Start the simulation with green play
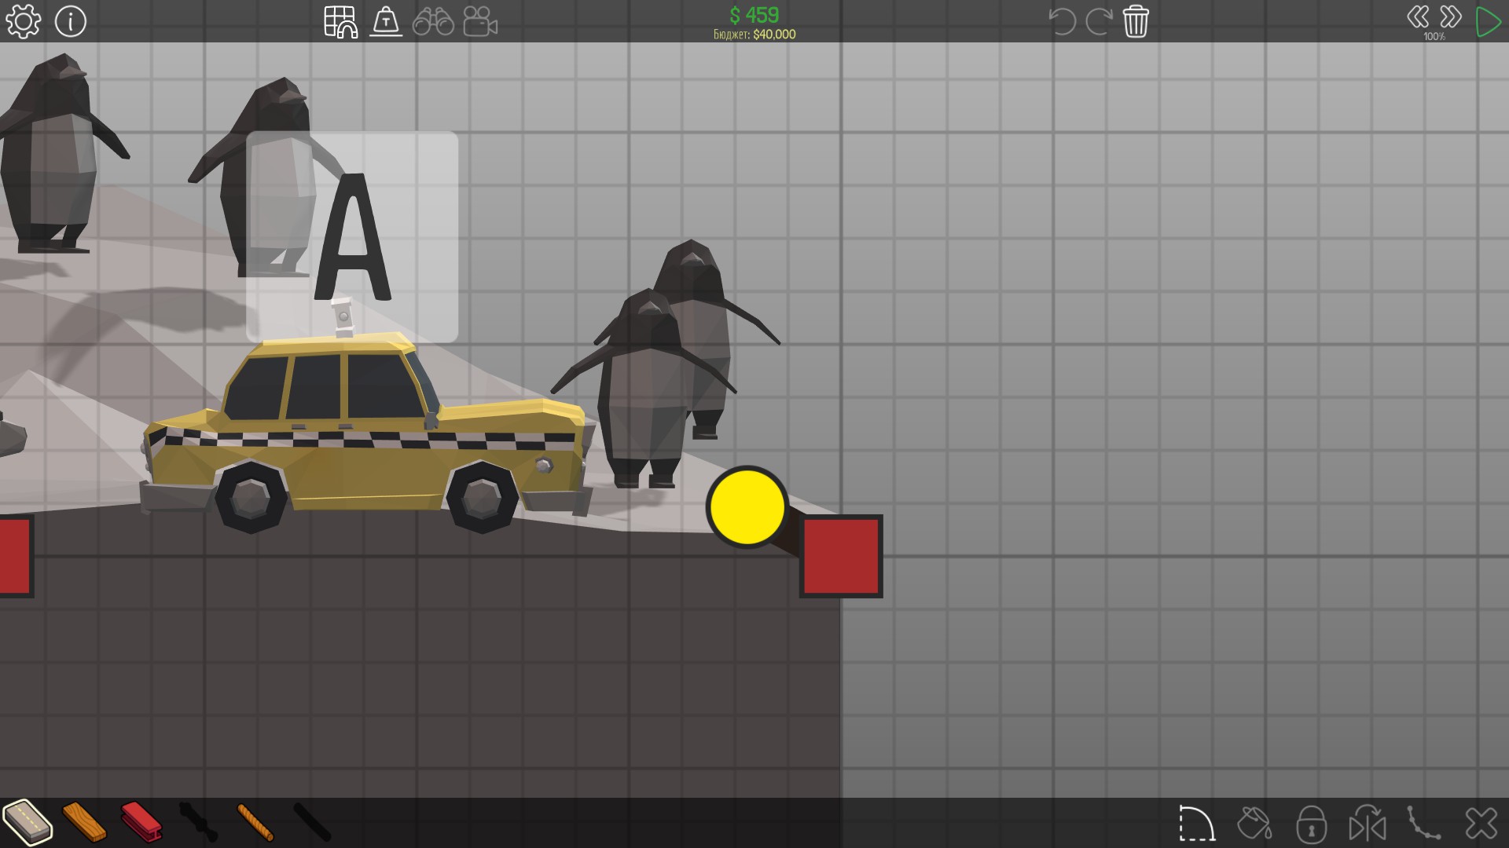 point(1488,21)
